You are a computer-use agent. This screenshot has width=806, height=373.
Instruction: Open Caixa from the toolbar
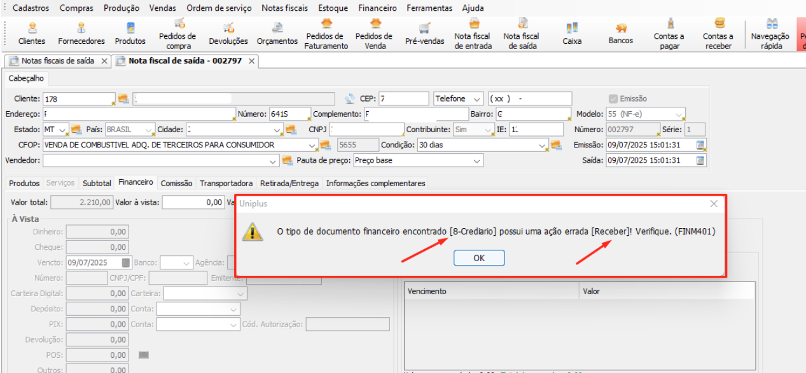[572, 34]
